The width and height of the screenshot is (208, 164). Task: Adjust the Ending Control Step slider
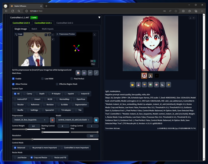pyautogui.click(x=85, y=132)
